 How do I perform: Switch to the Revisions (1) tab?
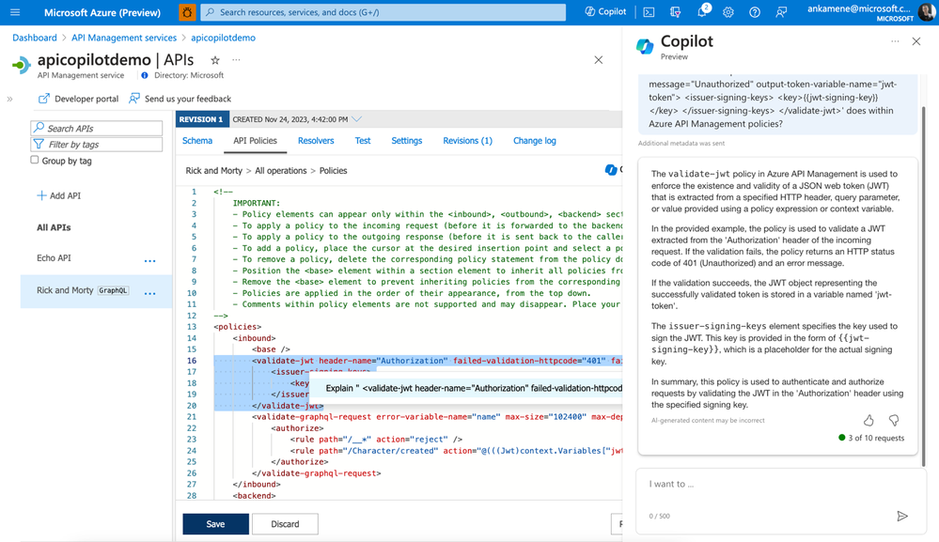tap(468, 141)
